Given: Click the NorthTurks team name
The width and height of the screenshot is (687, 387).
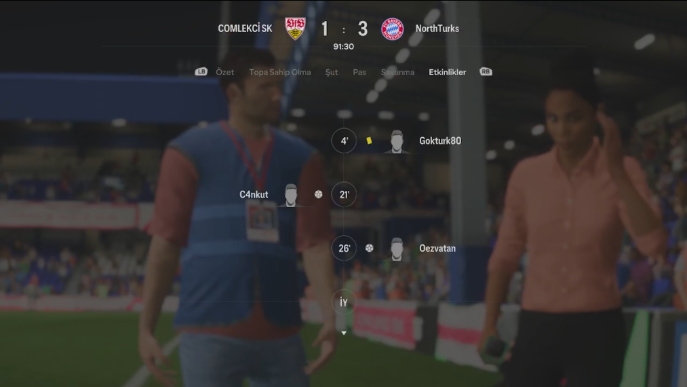Looking at the screenshot, I should click(437, 29).
